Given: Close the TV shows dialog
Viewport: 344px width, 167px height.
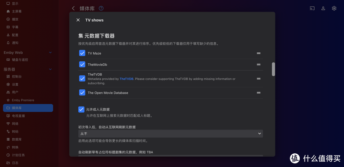Looking at the screenshot, I should click(x=78, y=20).
